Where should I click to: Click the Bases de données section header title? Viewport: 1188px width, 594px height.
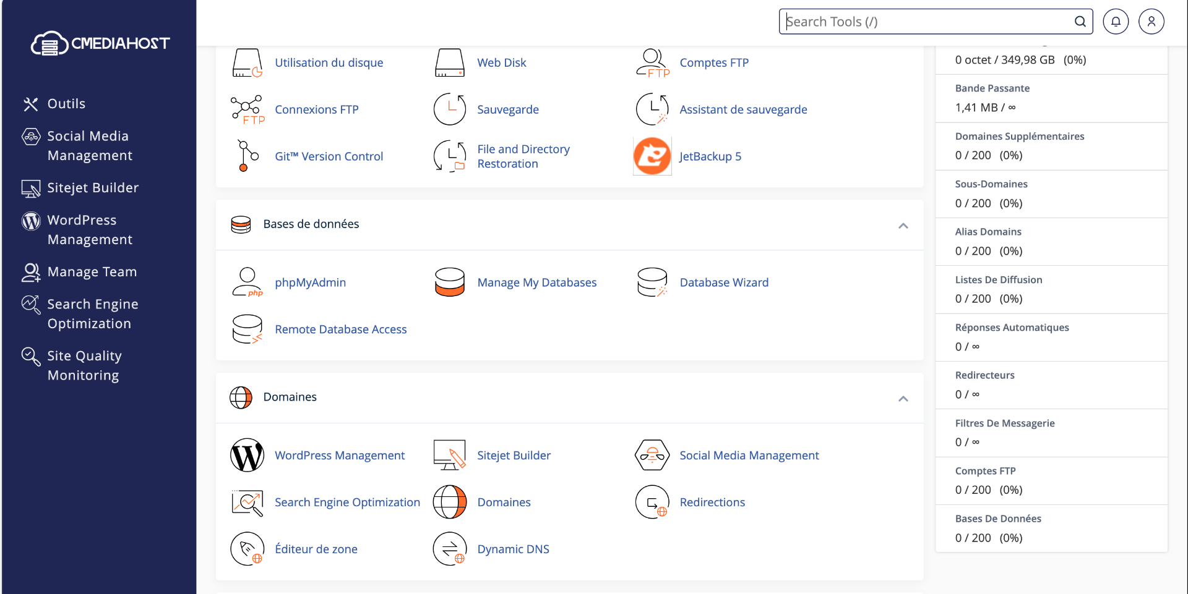(x=311, y=224)
